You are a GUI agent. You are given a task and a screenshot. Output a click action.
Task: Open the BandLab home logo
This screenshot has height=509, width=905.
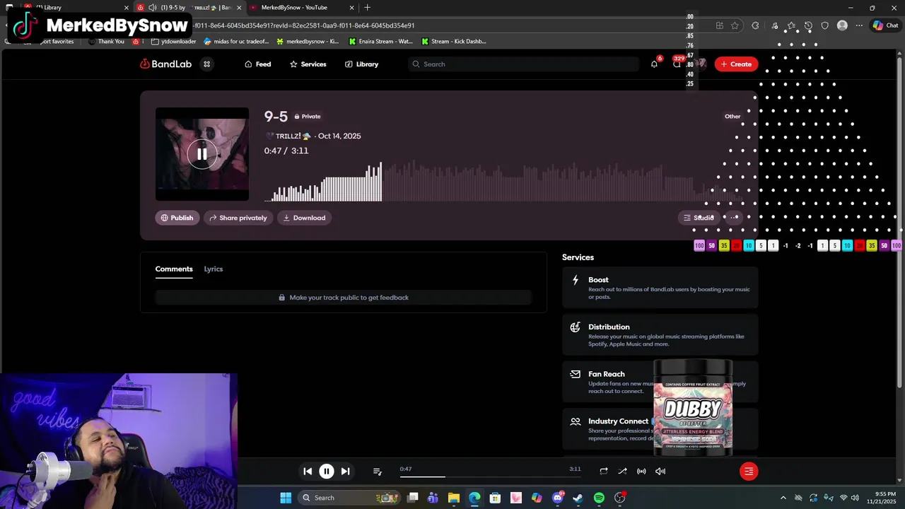(165, 64)
